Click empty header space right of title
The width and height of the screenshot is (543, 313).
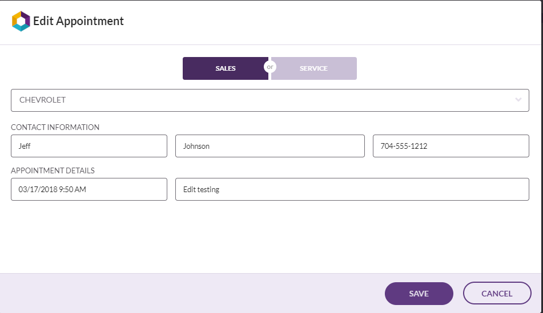click(329, 22)
